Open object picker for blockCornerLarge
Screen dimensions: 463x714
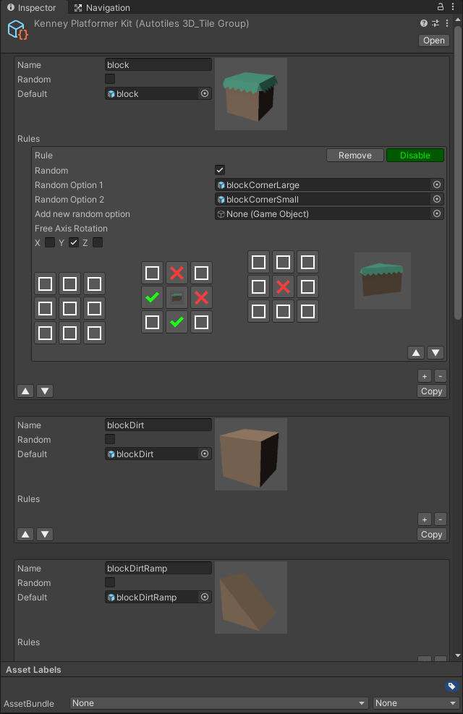[437, 184]
